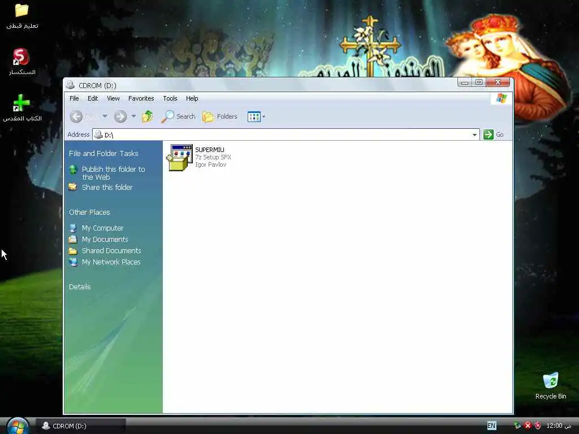
Task: Open My Documents from Other Places
Action: tap(105, 240)
